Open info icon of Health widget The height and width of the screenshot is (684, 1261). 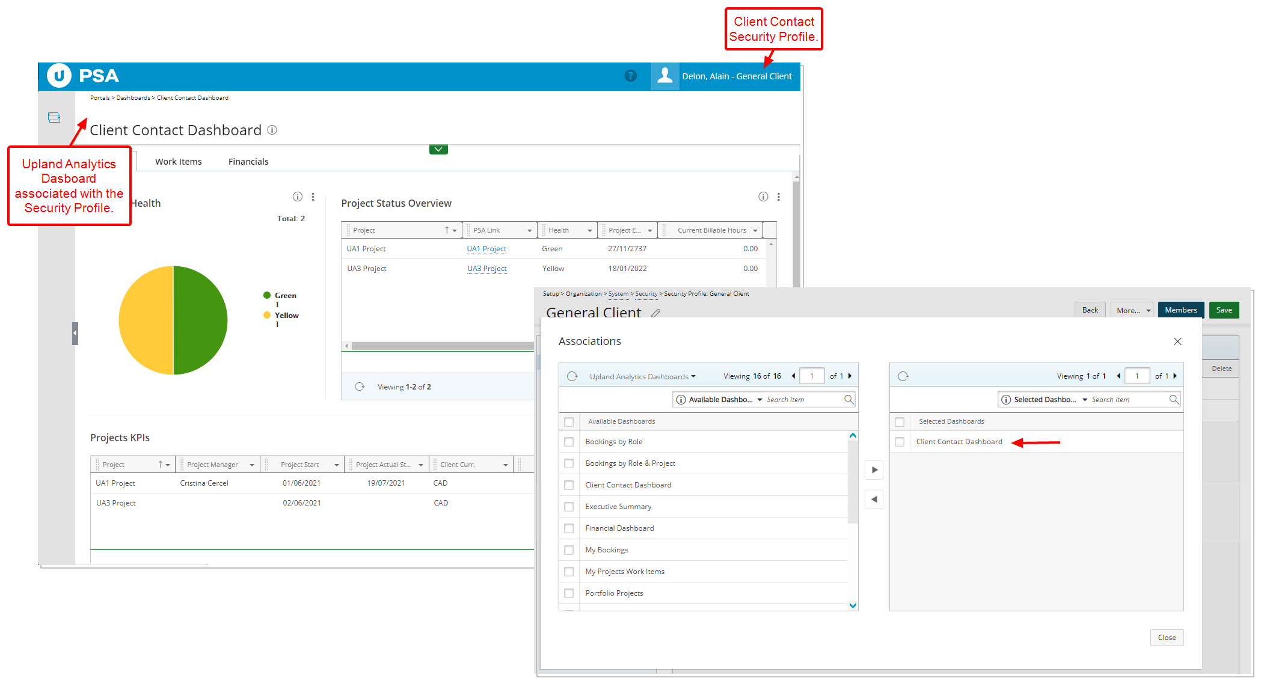tap(297, 197)
